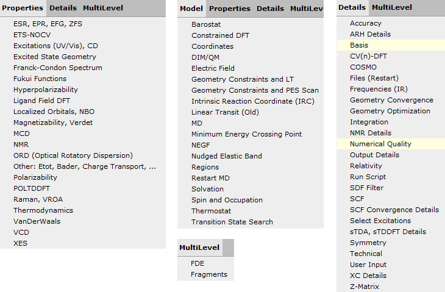The height and width of the screenshot is (292, 445).
Task: Open Geometry Constraints and PES Scan
Action: tap(255, 90)
